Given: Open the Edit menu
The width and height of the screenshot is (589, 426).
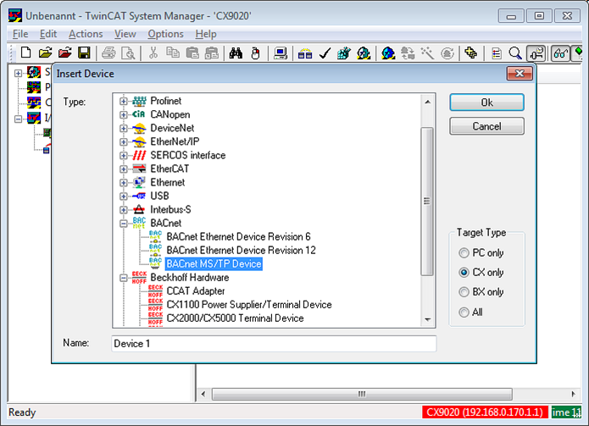Looking at the screenshot, I should (x=48, y=34).
